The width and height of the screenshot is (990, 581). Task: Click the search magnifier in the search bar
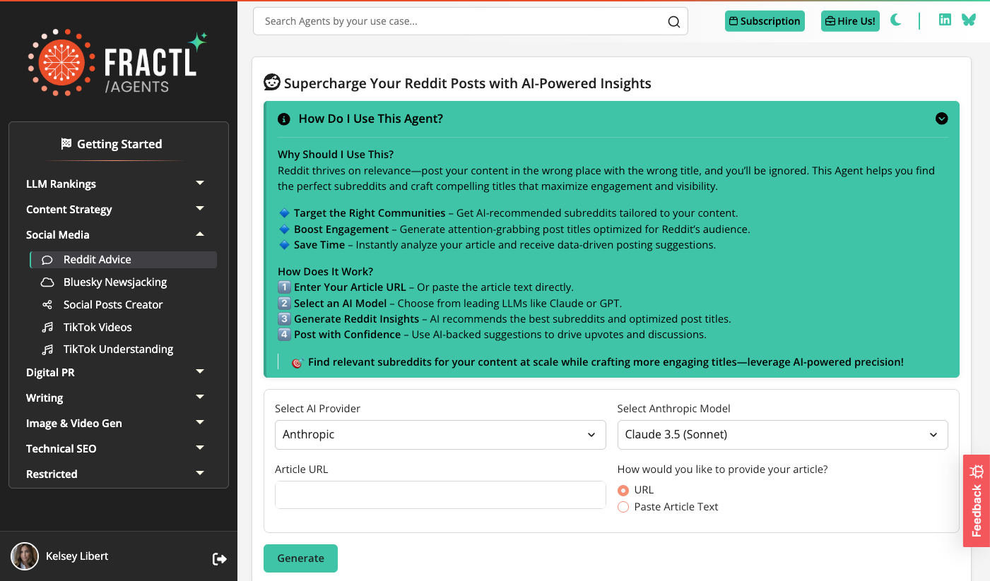tap(673, 22)
